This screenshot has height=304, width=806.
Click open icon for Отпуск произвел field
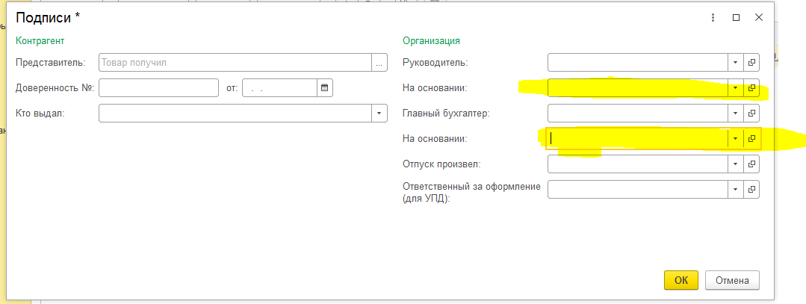coord(751,164)
